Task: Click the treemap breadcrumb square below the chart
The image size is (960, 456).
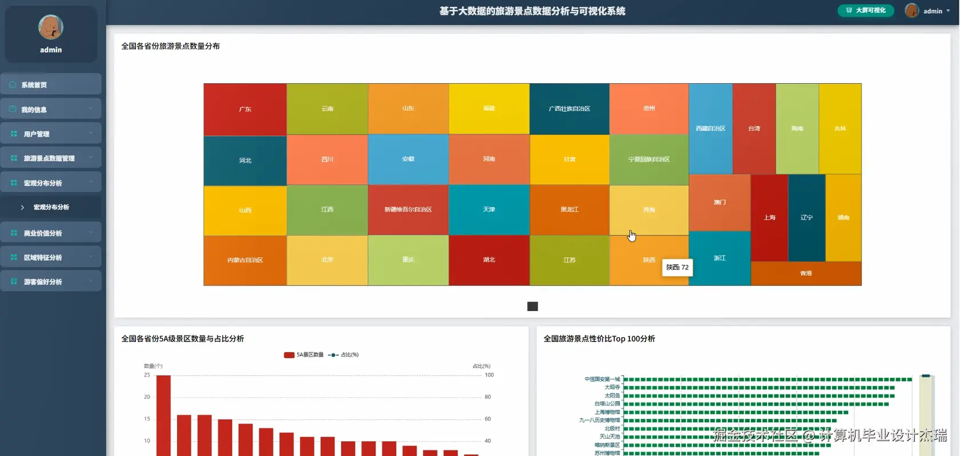Action: [x=532, y=306]
